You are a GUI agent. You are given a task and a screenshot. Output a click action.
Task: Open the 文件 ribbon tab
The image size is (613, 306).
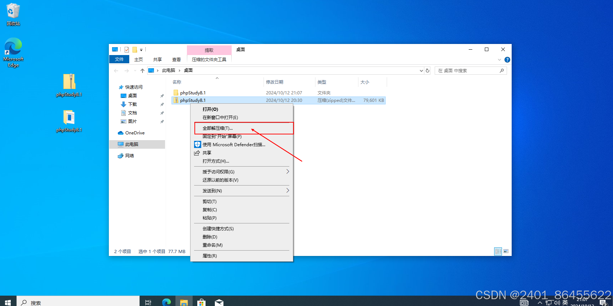point(119,59)
